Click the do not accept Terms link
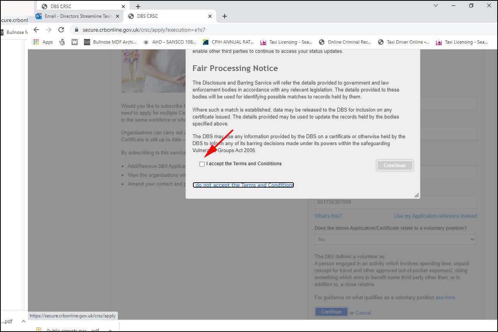Image resolution: width=498 pixels, height=332 pixels. click(243, 185)
